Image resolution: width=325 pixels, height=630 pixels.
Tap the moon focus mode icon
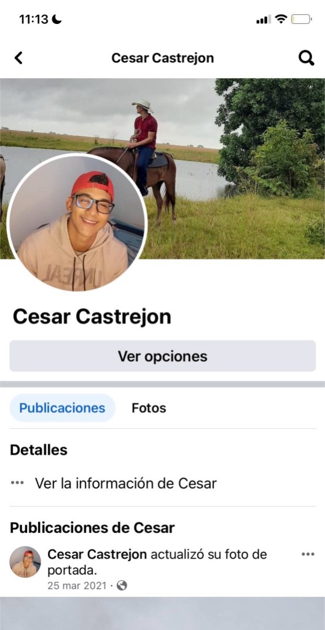(x=57, y=19)
